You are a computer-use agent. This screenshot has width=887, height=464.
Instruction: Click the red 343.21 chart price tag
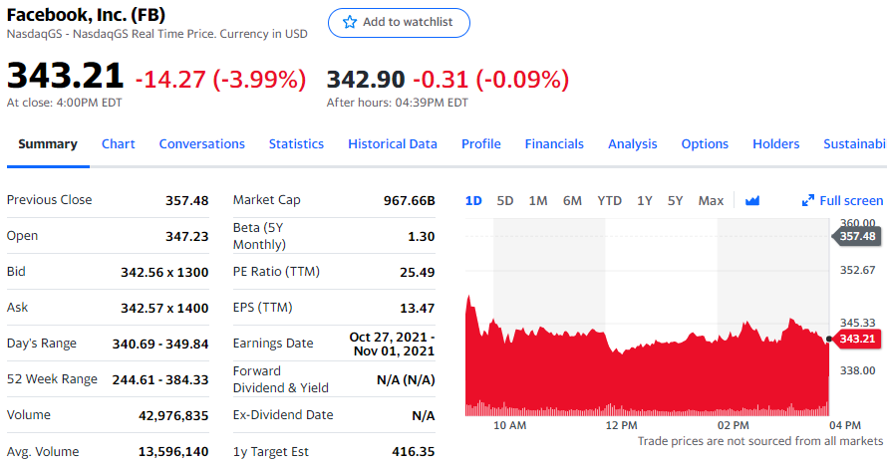[856, 339]
